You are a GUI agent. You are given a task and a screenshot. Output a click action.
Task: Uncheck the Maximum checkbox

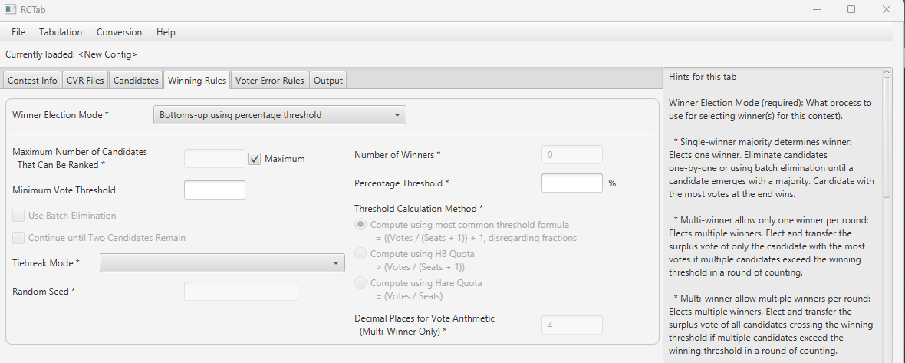[255, 159]
